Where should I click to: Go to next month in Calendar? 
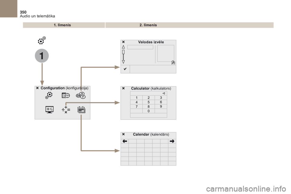[172, 141]
